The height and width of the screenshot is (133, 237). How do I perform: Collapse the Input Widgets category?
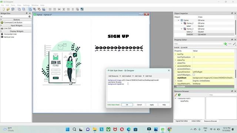1,25
